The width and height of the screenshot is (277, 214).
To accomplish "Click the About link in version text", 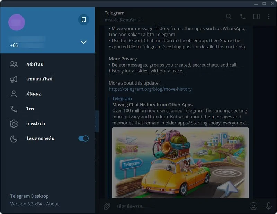I will point(53,204).
